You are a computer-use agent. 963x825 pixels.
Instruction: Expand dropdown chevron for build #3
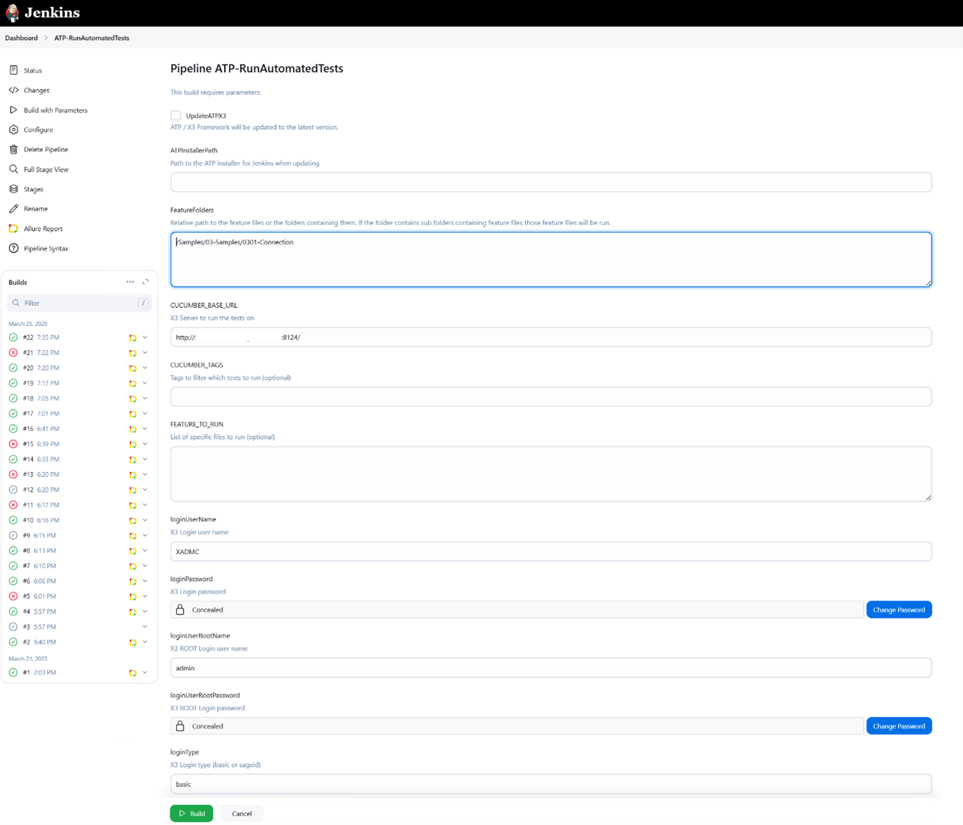point(145,627)
